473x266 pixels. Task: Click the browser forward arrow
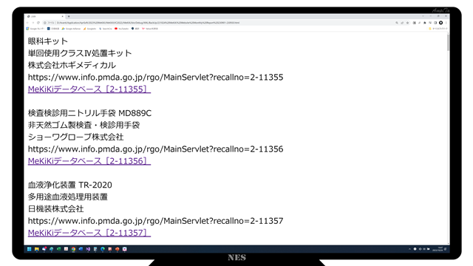[x=33, y=23]
